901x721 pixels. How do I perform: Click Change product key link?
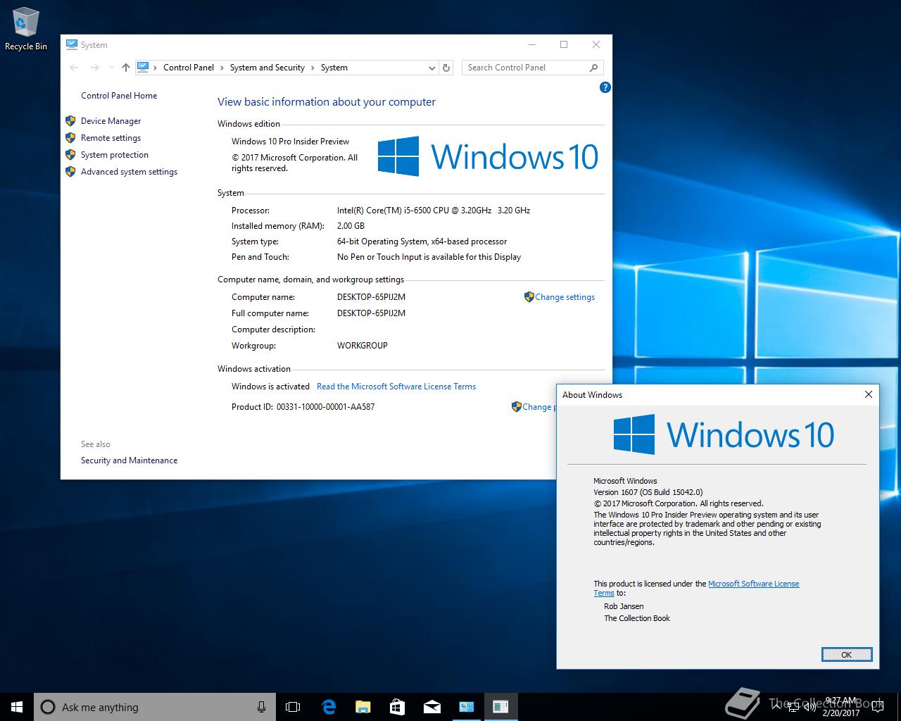(x=538, y=407)
